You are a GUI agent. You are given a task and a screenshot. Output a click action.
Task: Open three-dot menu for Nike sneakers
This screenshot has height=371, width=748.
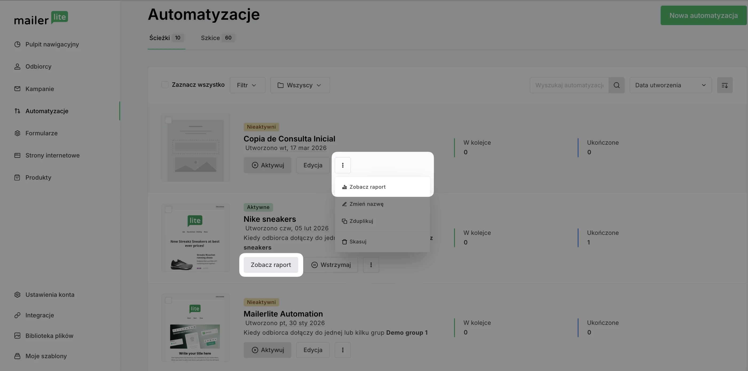[x=371, y=265]
